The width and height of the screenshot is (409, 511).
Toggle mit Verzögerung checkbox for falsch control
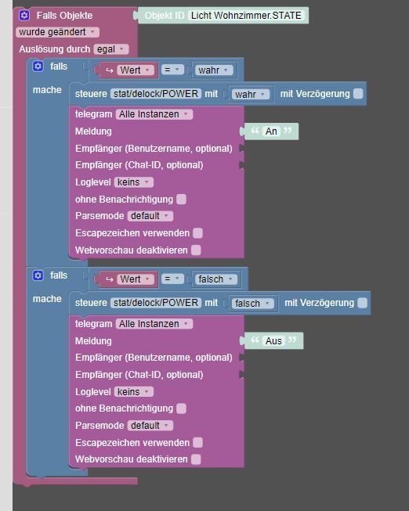click(x=362, y=303)
